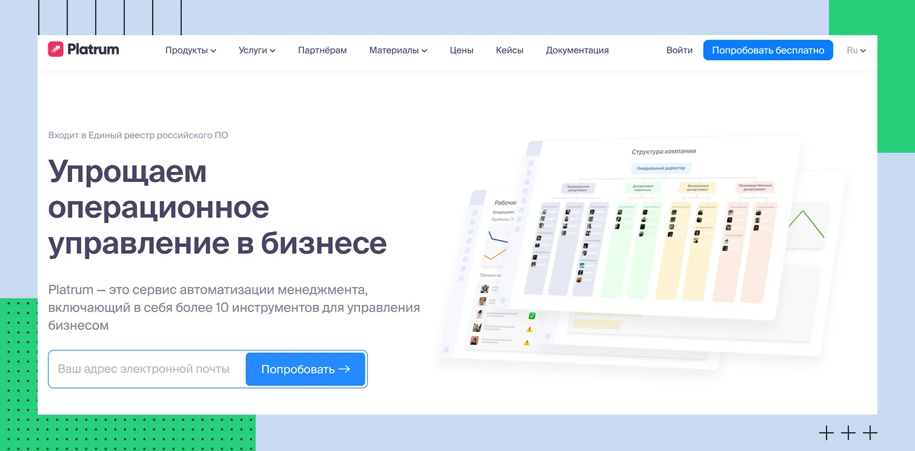Focus the Ваш адрес электронной почты field
This screenshot has width=915, height=451.
(145, 369)
